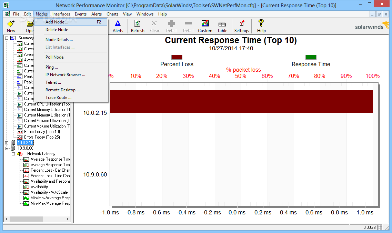
Task: Click the dark red 10.0.2.15 chart bar
Action: click(x=241, y=101)
